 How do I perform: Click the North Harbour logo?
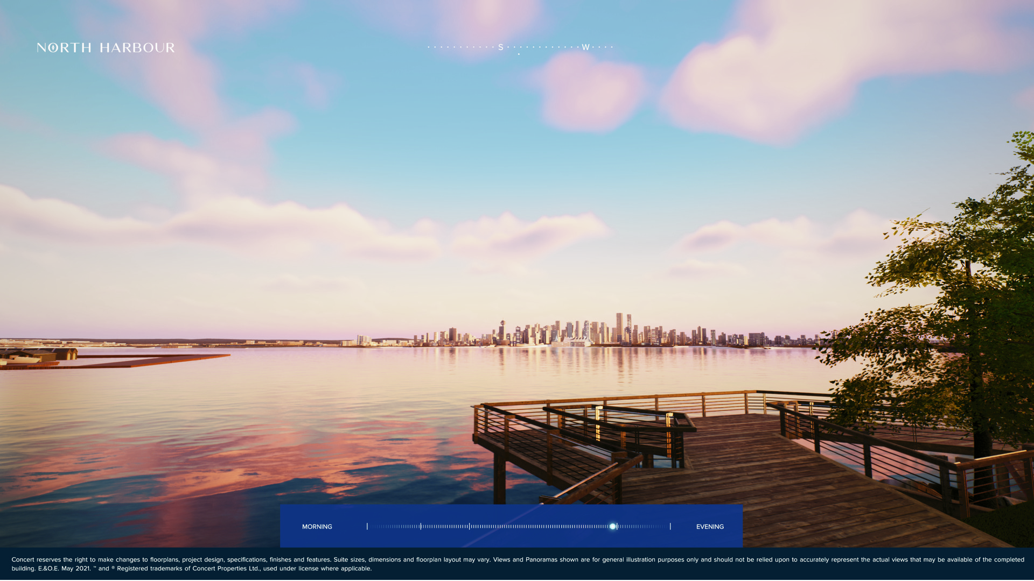(x=106, y=48)
